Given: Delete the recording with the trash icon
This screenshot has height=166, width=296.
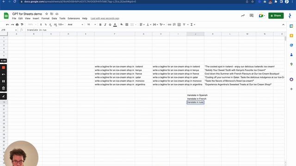Looking at the screenshot, I should pos(3,88).
